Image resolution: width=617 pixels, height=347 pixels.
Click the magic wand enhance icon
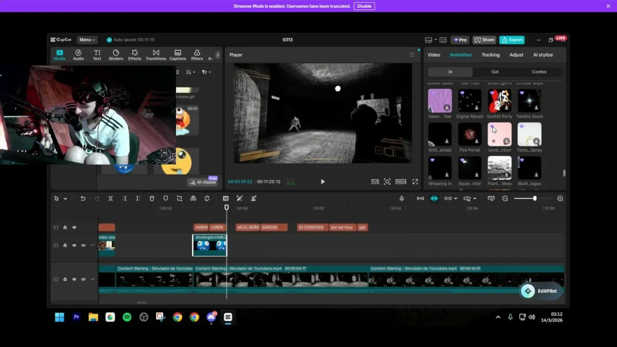240,199
